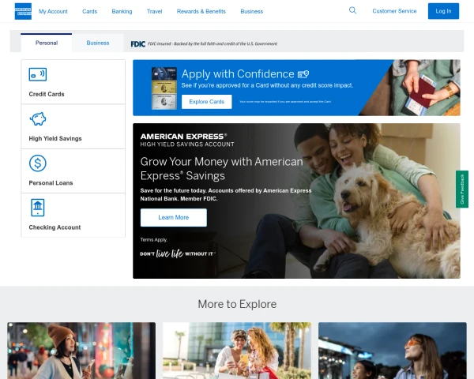Click the Personal Loans dollar icon
Viewport: 474px width, 379px height.
click(x=37, y=163)
